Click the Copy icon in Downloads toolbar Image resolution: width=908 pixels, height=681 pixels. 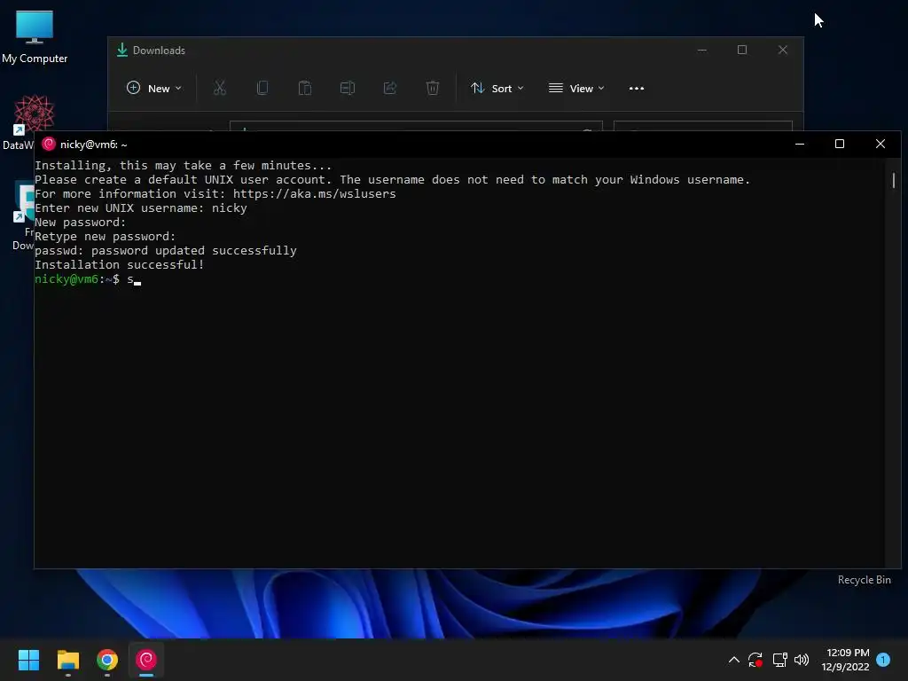(262, 88)
